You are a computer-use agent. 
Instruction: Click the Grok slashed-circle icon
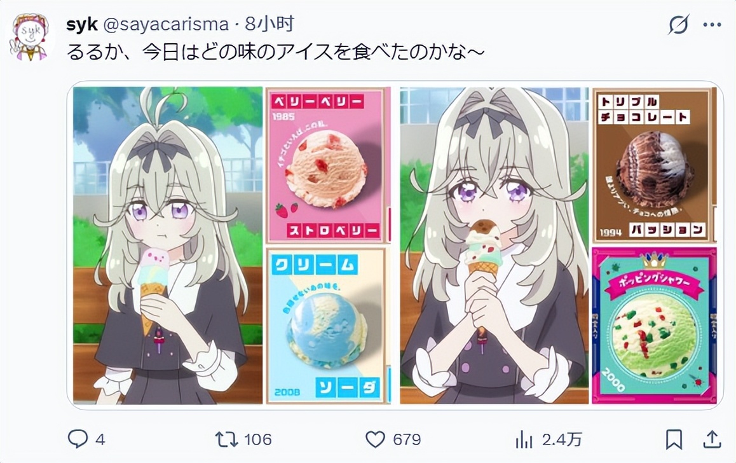click(679, 25)
